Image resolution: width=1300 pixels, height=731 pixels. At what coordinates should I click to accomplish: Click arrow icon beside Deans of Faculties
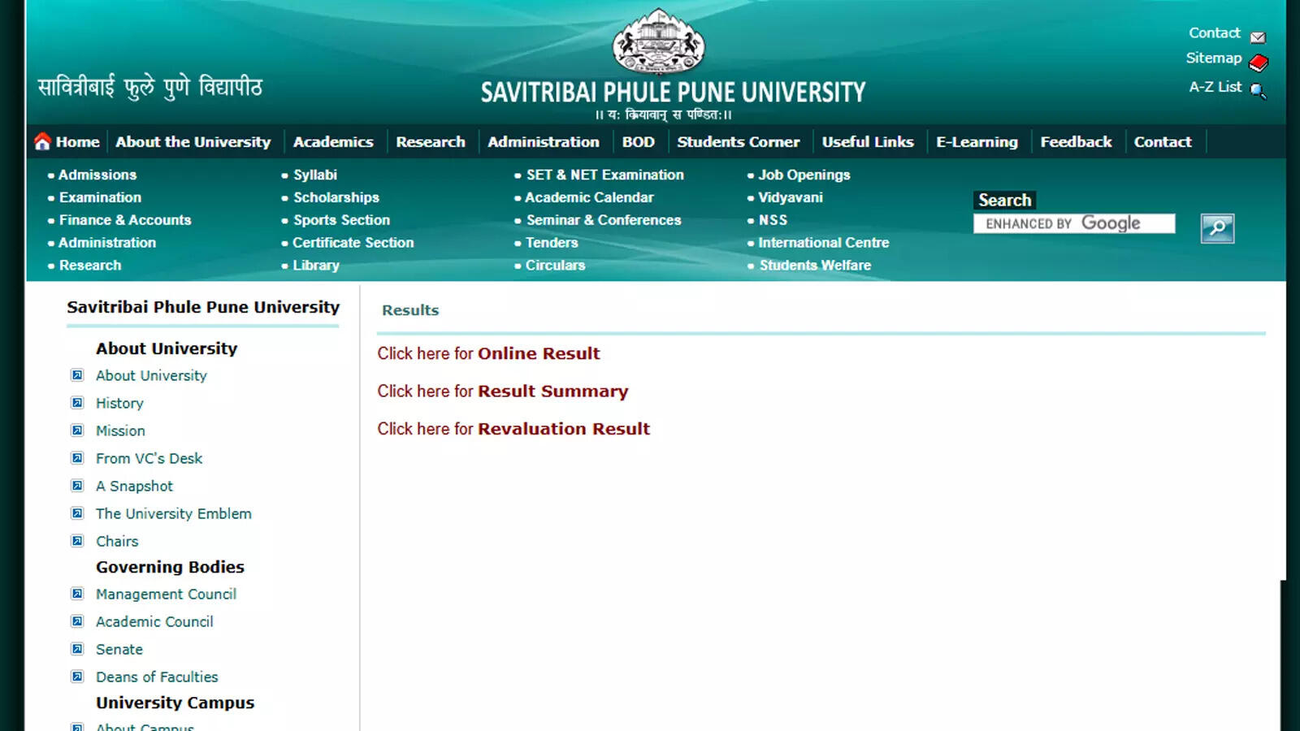coord(77,677)
